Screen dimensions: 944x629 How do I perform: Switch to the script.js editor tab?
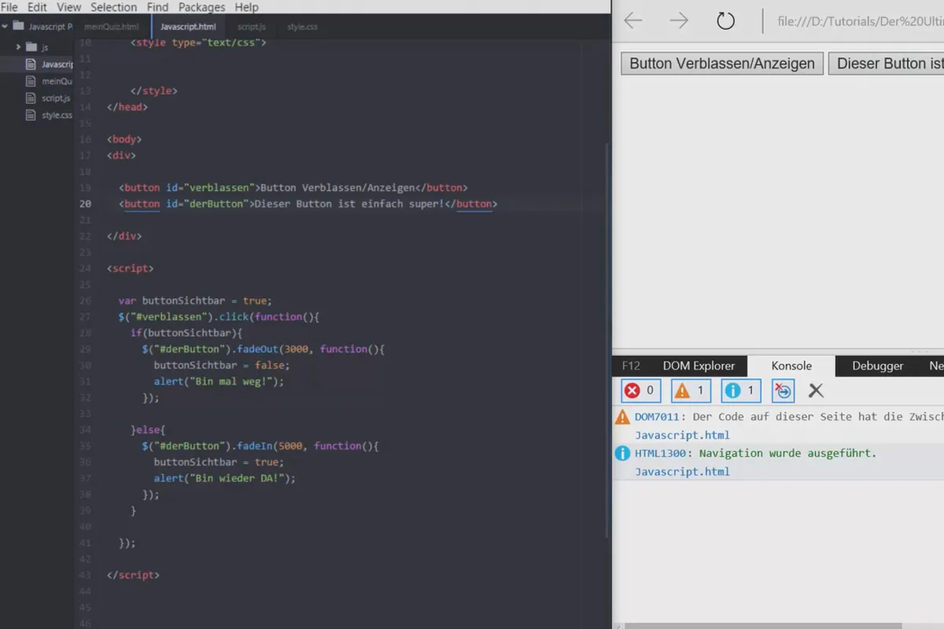click(252, 27)
